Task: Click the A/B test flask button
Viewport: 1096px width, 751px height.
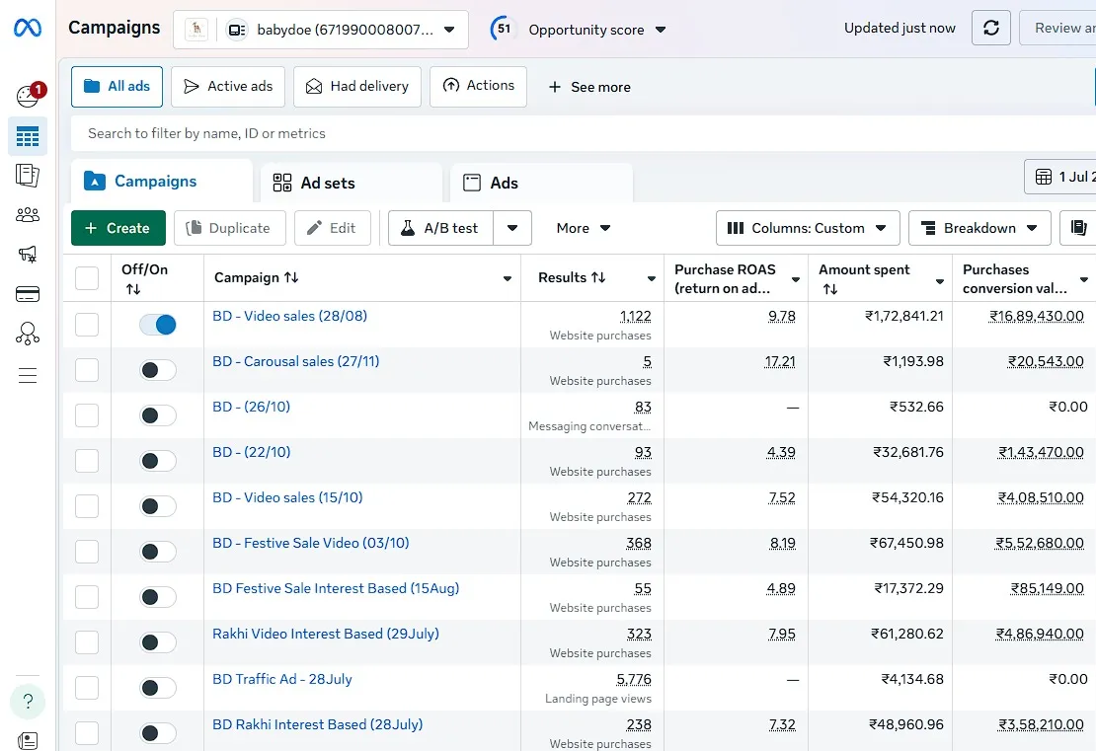Action: [441, 228]
